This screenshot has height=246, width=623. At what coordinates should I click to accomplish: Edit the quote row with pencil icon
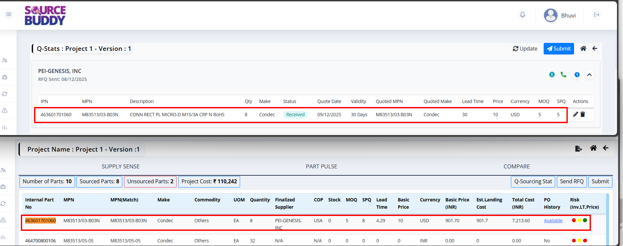pyautogui.click(x=575, y=114)
